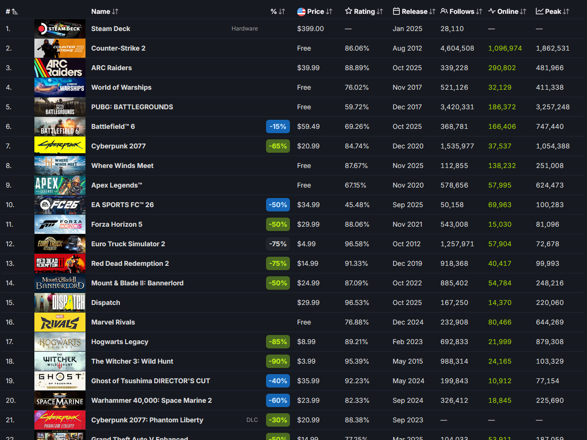
Task: Open Cyberpunk 2077: Phantom Liberty link
Action: tap(148, 420)
